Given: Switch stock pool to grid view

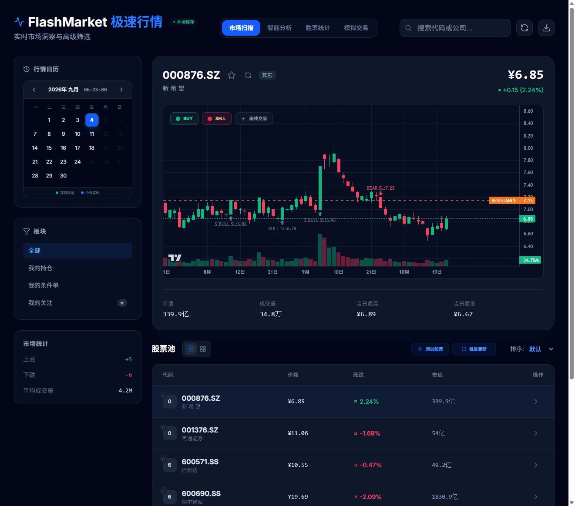Looking at the screenshot, I should [203, 349].
